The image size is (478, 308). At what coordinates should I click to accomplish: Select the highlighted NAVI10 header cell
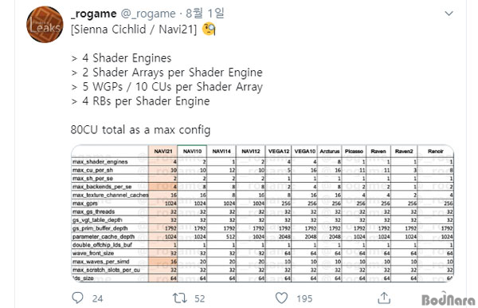pyautogui.click(x=192, y=152)
